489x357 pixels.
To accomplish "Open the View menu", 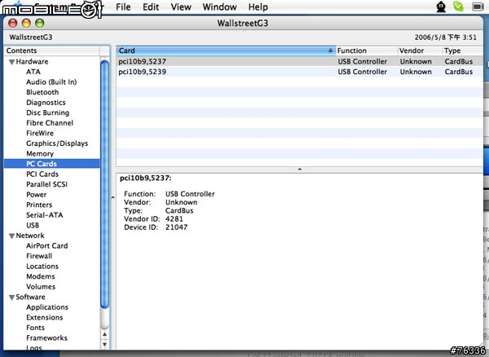I will tap(181, 7).
